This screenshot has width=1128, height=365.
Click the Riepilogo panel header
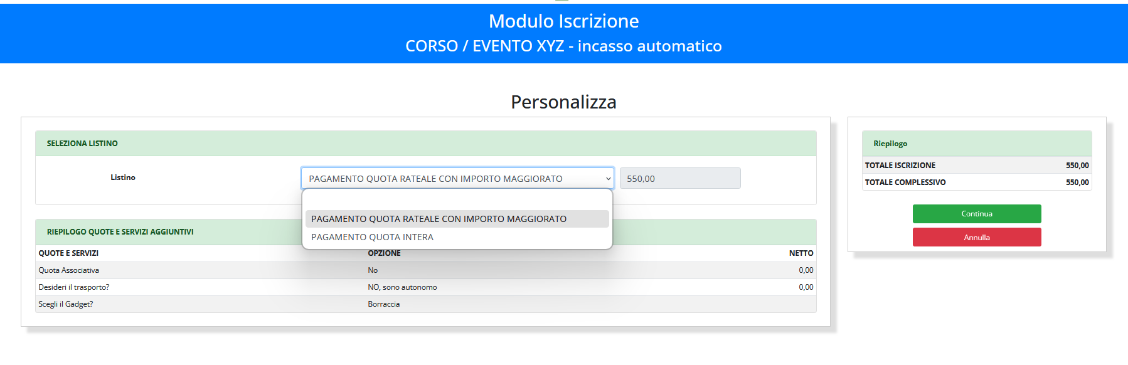coord(890,144)
